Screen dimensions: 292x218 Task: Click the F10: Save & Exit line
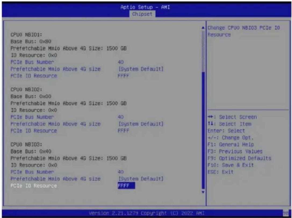click(x=231, y=165)
